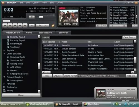Open the Recently Played smart view
Viewport: 139px width, 107px height.
tap(18, 40)
